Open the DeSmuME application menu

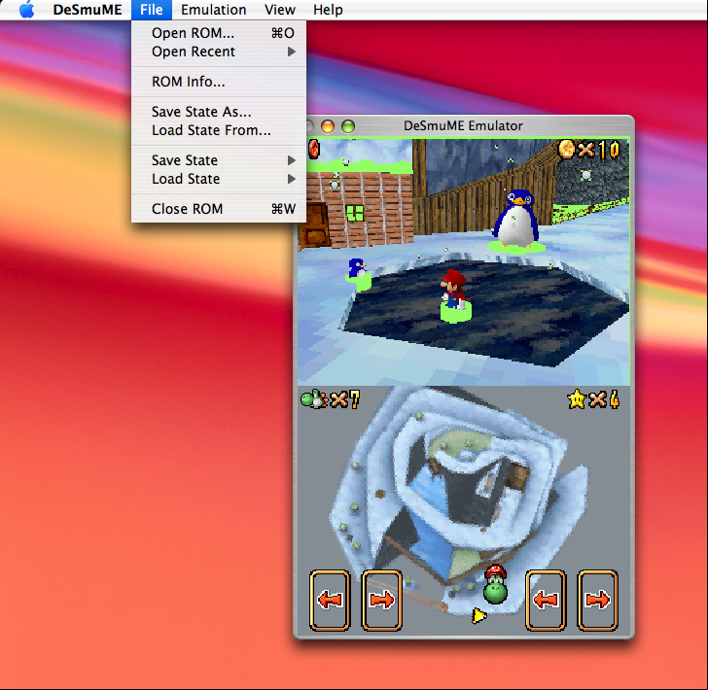pos(88,10)
